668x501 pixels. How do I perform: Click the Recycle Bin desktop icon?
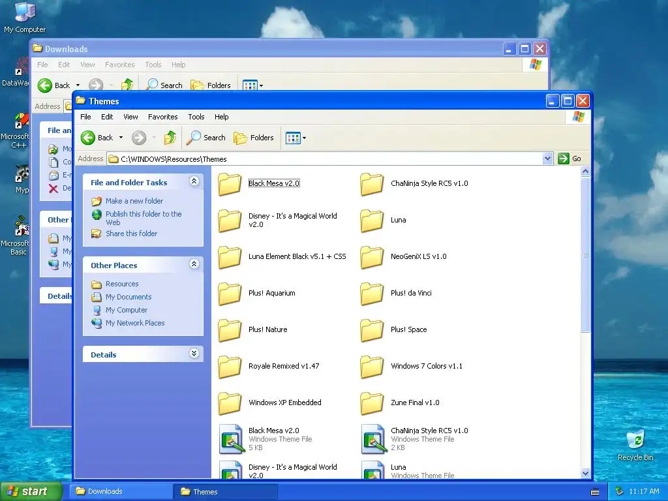click(x=635, y=445)
